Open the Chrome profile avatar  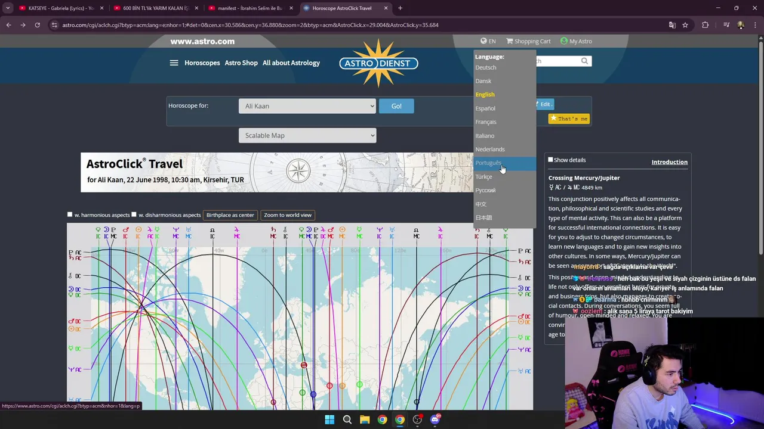[741, 25]
